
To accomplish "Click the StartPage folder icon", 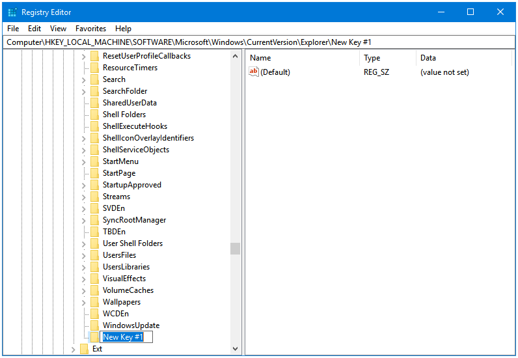I will click(x=94, y=173).
